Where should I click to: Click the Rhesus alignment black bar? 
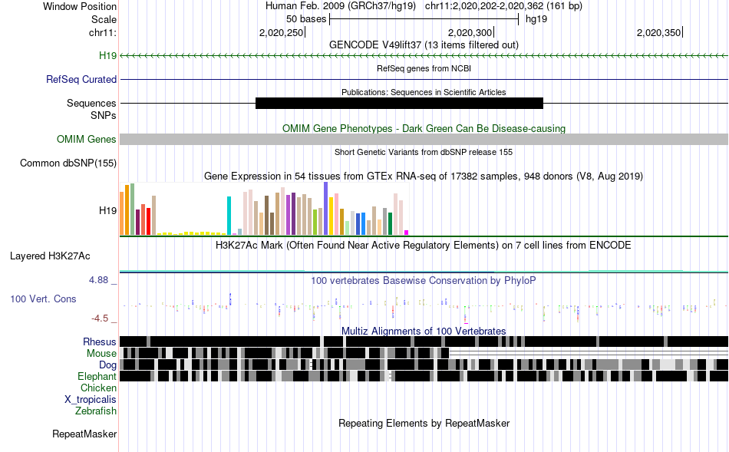[424, 341]
